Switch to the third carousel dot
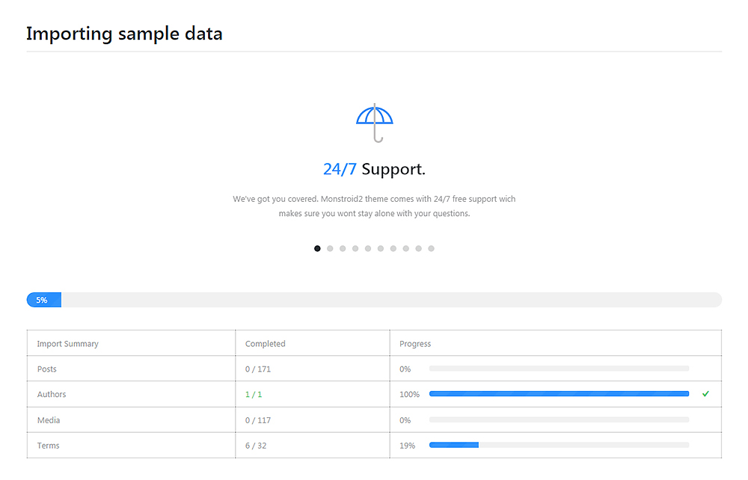 click(343, 248)
